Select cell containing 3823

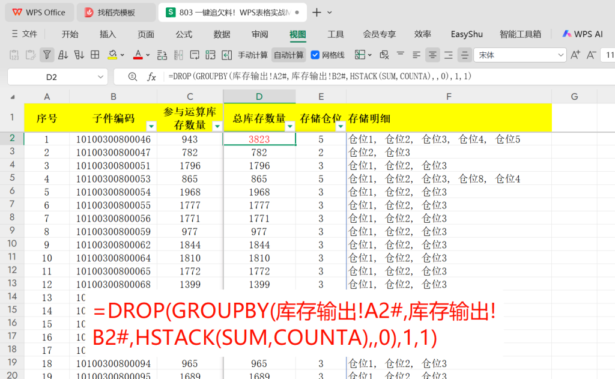click(259, 139)
